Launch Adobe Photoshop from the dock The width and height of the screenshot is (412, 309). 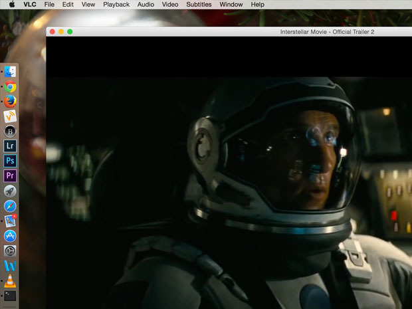(10, 161)
